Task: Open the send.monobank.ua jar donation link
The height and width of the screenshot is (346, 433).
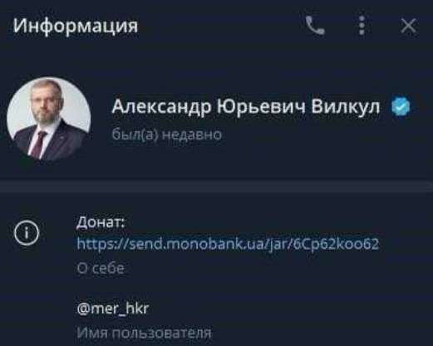Action: tap(228, 244)
